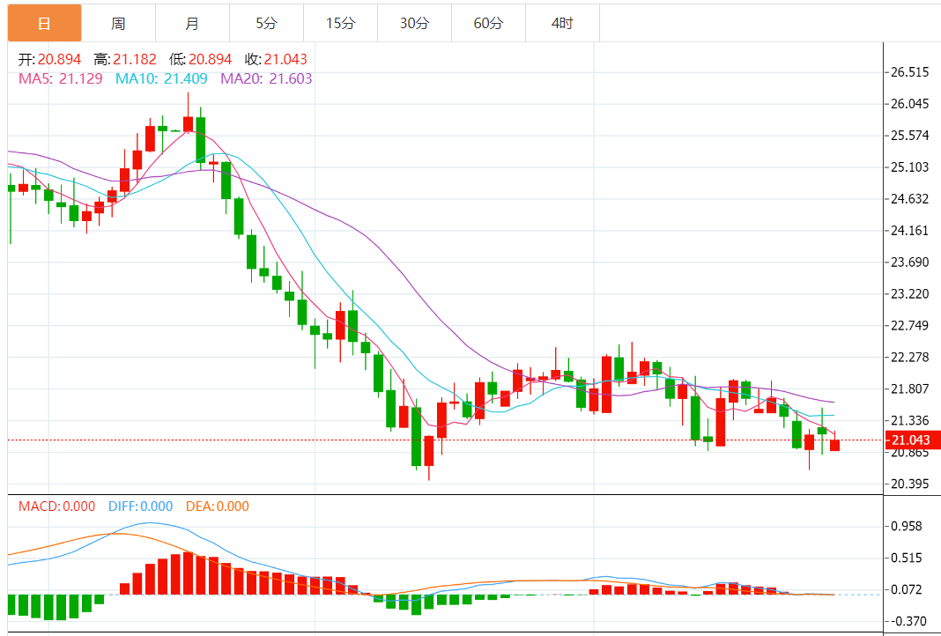Click the 23.220 price axis label

[x=910, y=294]
